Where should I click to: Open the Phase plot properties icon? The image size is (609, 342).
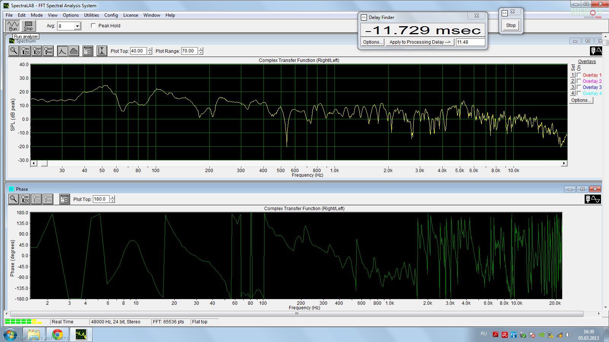64,199
